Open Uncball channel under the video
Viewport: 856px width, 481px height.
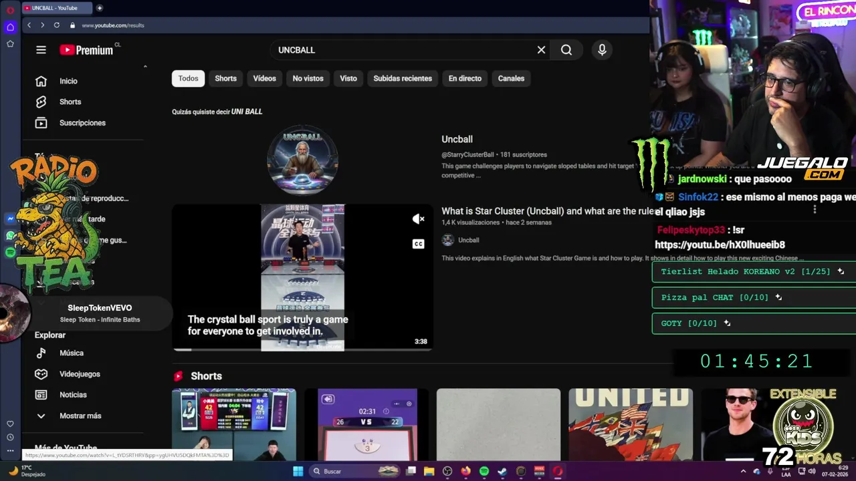(468, 240)
